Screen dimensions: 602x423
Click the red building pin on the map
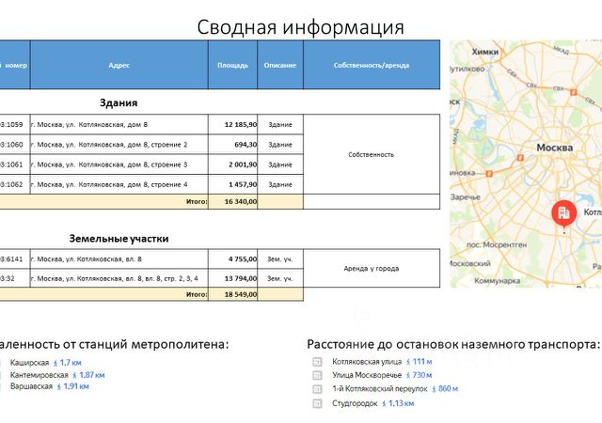point(563,213)
